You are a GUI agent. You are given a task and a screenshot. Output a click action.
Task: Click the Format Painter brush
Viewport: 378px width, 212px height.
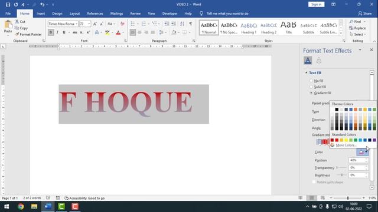17,34
